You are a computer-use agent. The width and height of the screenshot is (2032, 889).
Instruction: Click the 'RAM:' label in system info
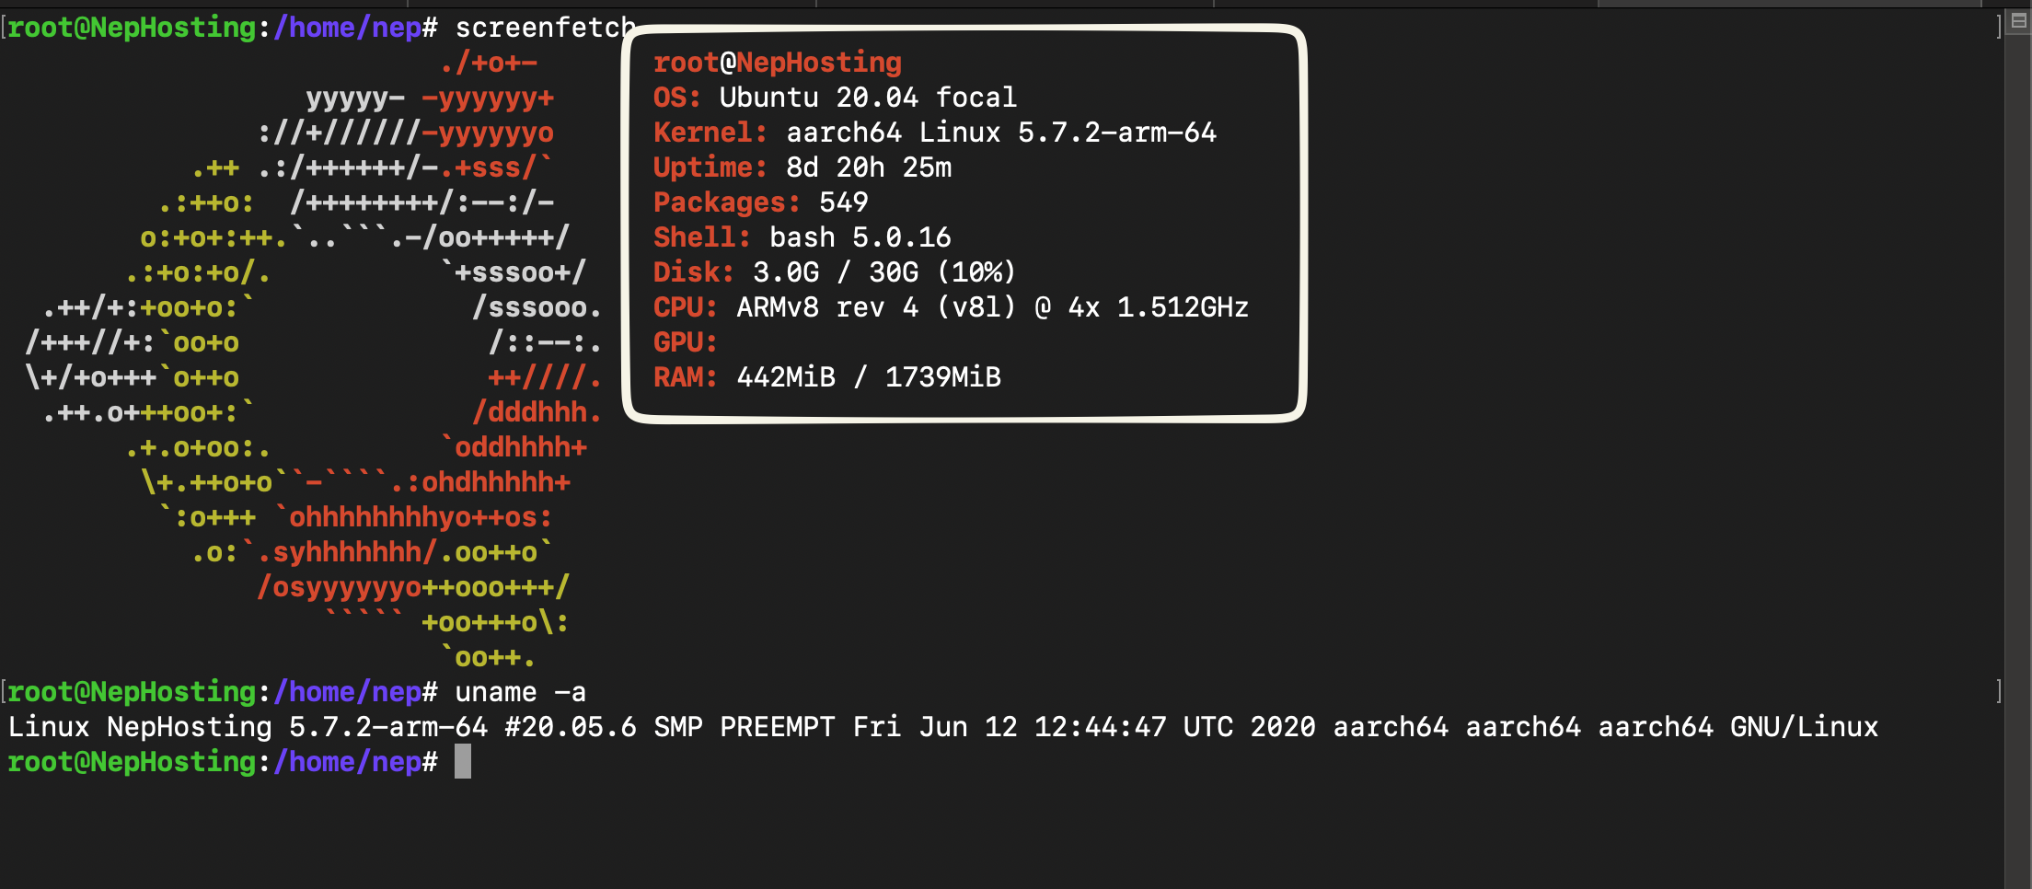[x=685, y=377]
